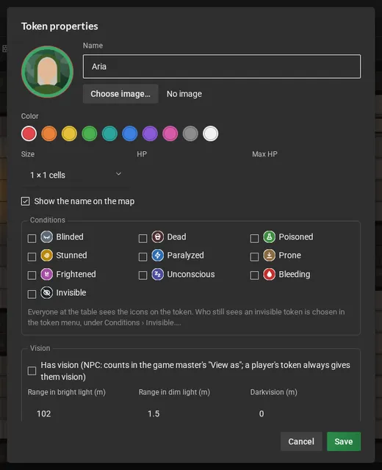Click the Unconscious condition icon
The width and height of the screenshot is (382, 470).
[157, 274]
